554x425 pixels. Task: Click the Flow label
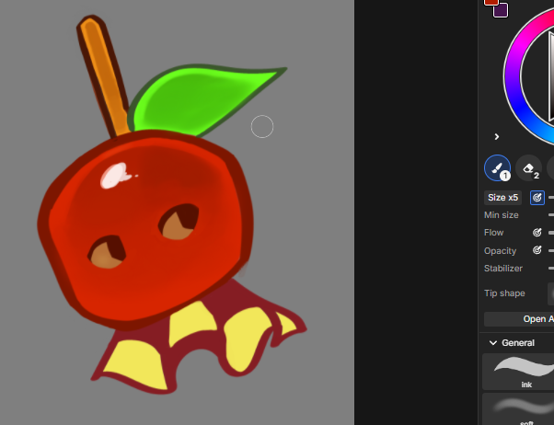click(493, 233)
